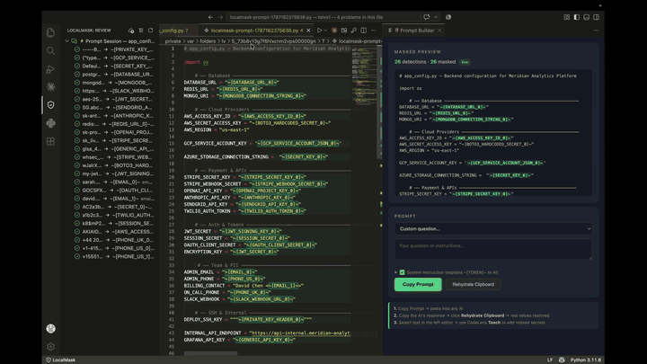
Task: Open the Search view in the activity bar
Action: pyautogui.click(x=50, y=50)
